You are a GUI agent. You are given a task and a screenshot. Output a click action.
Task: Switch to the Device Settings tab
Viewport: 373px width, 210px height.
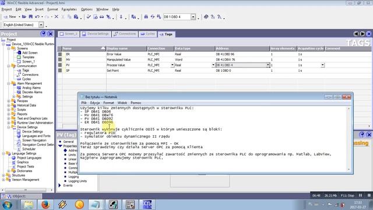(95, 34)
